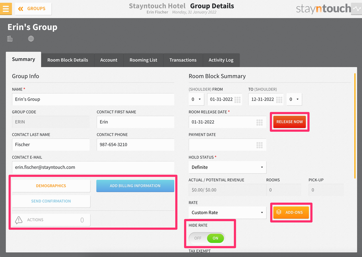362x257 pixels.
Task: Click the activity pulse icon beside the stayntouch logo
Action: pyautogui.click(x=357, y=9)
